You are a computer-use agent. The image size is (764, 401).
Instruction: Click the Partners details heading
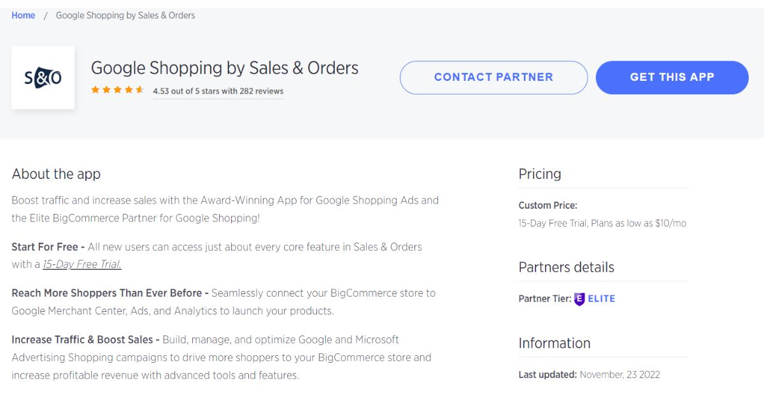tap(567, 267)
